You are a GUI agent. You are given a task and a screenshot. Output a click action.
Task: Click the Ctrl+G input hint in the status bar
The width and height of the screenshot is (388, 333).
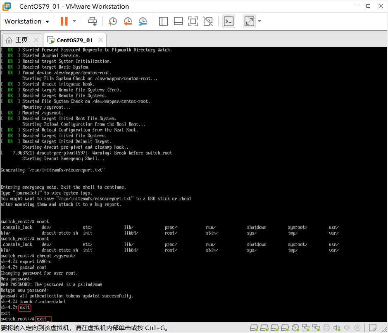(x=85, y=328)
